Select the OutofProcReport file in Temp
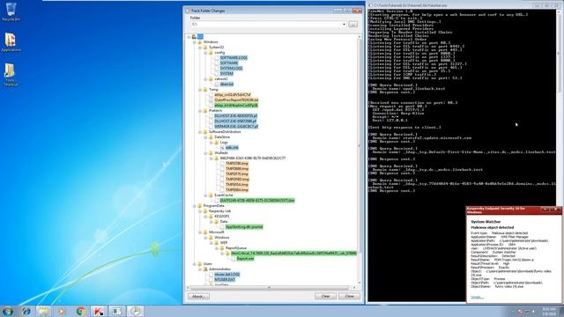564x317 pixels. [x=236, y=100]
